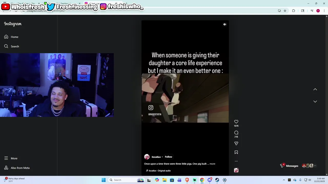Switch to Brave browser in the taskbar
Viewport: 328px width, 184px height.
(187, 180)
